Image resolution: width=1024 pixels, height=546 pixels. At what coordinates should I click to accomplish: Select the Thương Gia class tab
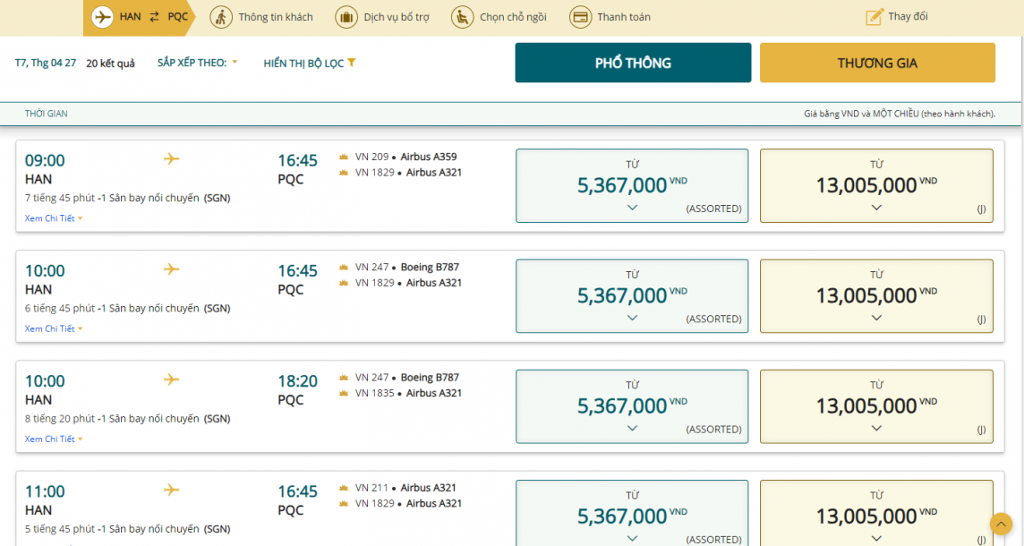(x=877, y=63)
